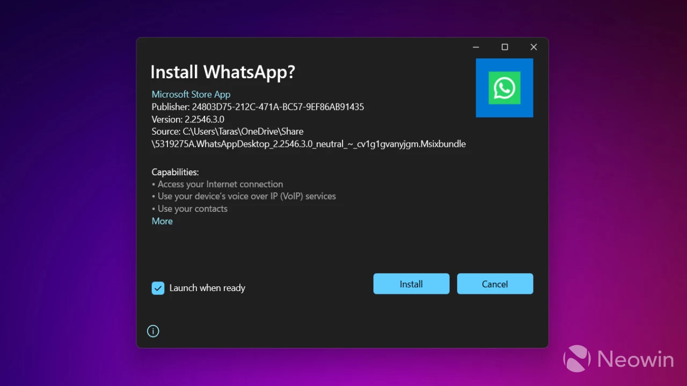This screenshot has height=386, width=687.
Task: Click the Install button
Action: pos(411,284)
